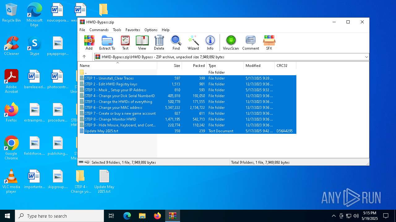This screenshot has width=396, height=222.
Task: Click the SFX toolbar icon
Action: (x=269, y=43)
